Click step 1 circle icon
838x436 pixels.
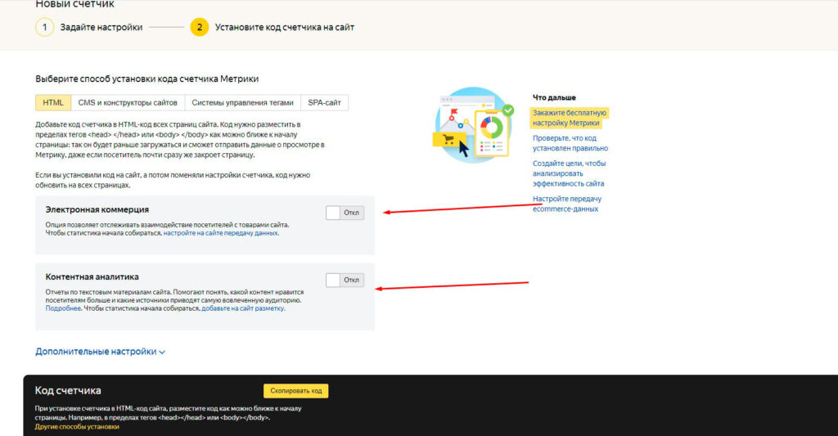(44, 27)
